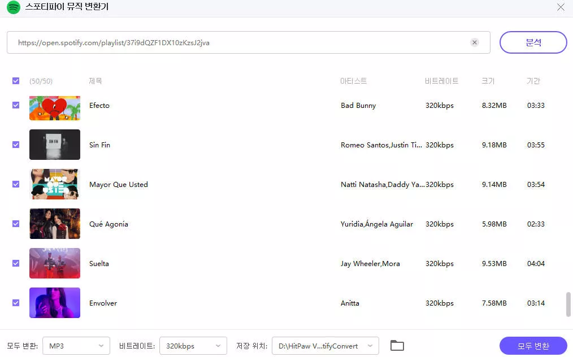Screen dimensions: 573x357
Task: Click the 02:33 duration value
Action: 536,224
